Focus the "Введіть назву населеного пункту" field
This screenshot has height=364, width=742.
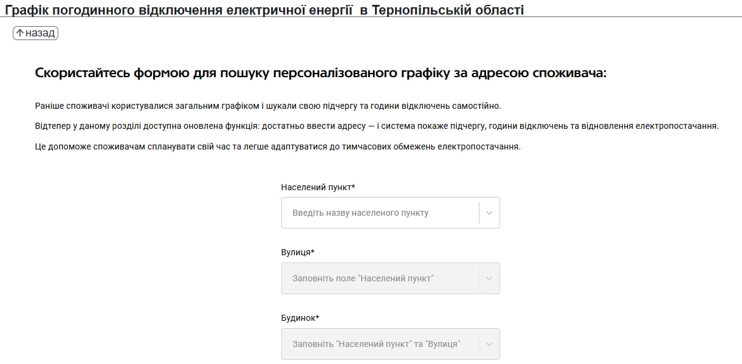point(380,213)
